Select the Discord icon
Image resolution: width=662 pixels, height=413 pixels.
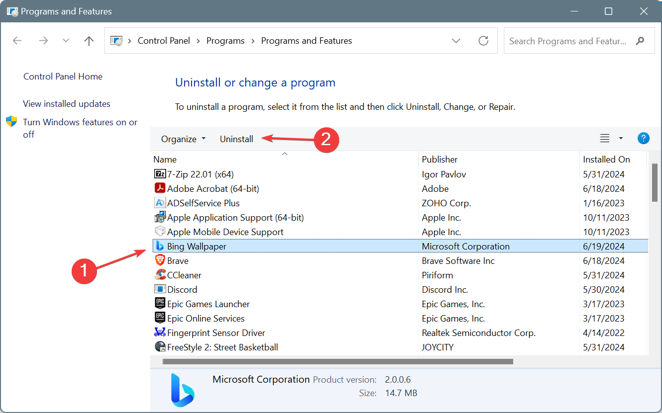160,289
